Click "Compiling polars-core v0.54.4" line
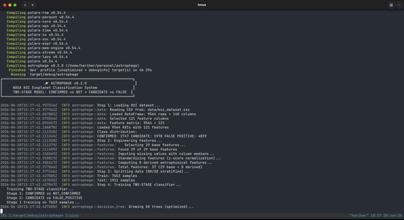This screenshot has width=404, height=220. (37, 21)
